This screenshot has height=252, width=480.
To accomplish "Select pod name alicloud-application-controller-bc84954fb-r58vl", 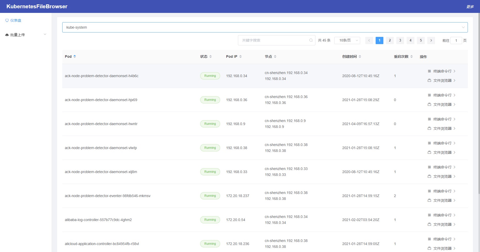I will point(102,244).
